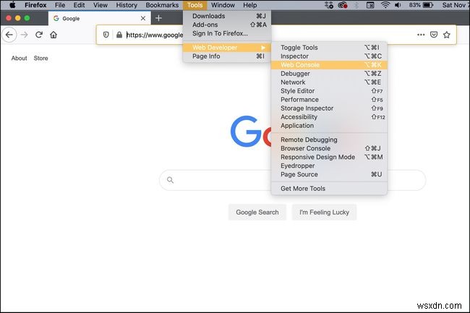Viewport: 470px width, 313px height.
Task: Open the Help menu
Action: tap(249, 5)
